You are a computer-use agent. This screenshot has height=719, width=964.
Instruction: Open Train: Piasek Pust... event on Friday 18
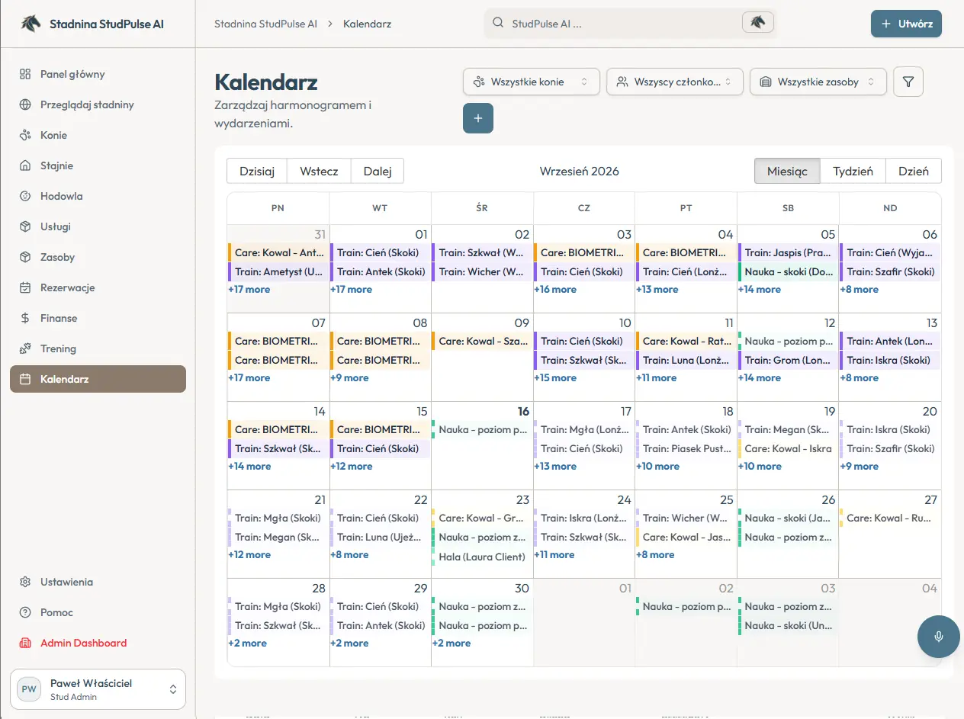686,448
